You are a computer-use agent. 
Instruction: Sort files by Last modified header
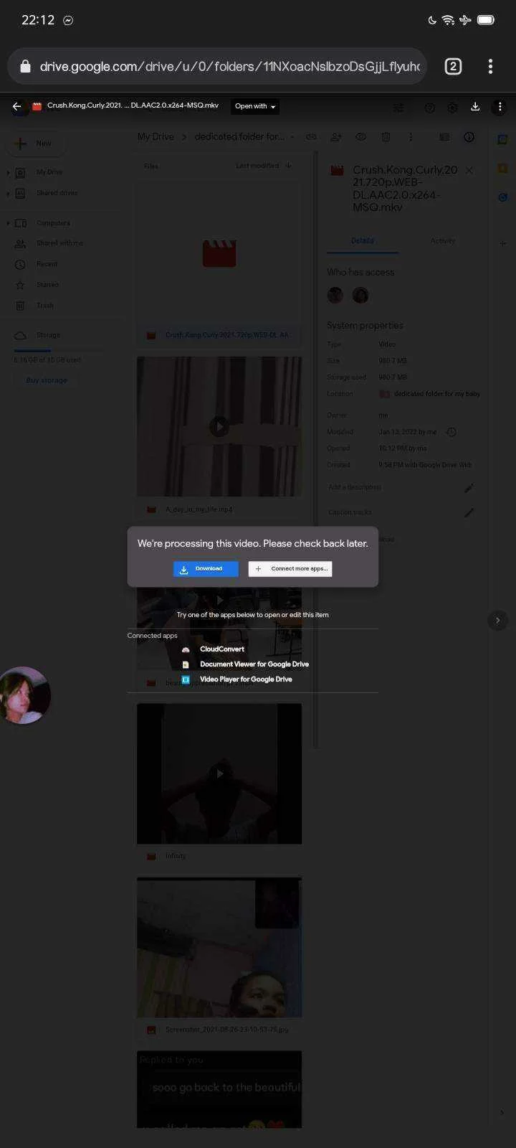pos(257,166)
